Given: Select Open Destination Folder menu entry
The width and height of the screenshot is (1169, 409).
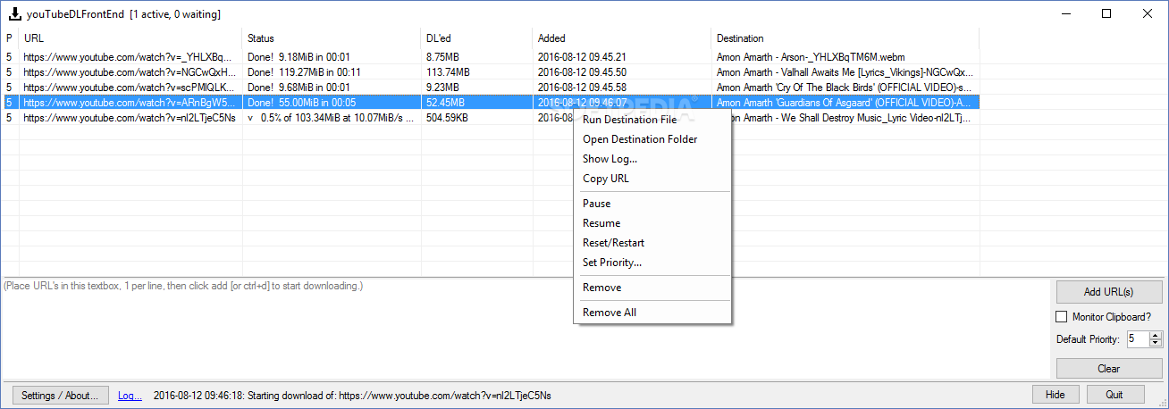Looking at the screenshot, I should (652, 139).
